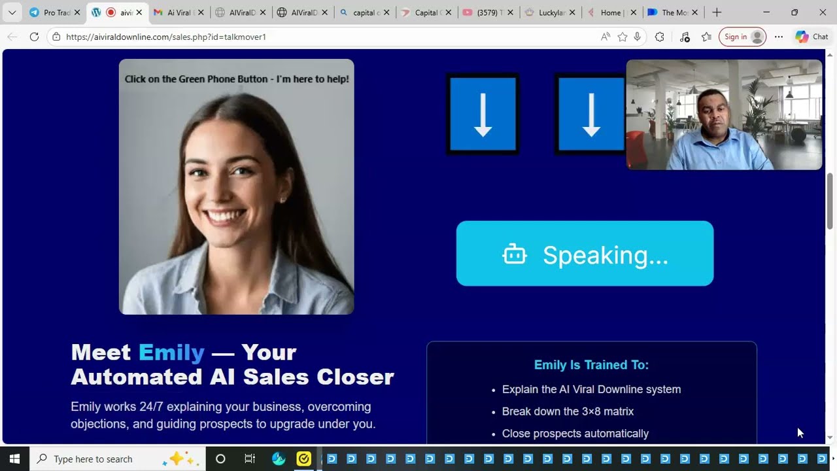The height and width of the screenshot is (471, 837).
Task: Click the scrollbar down arrow
Action: (x=830, y=438)
